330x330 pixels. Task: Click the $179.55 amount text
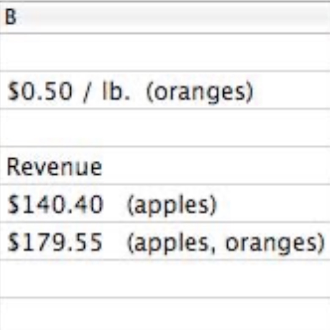point(55,242)
